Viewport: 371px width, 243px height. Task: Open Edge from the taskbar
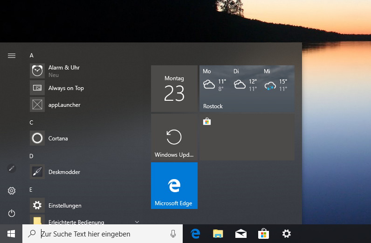coord(195,234)
